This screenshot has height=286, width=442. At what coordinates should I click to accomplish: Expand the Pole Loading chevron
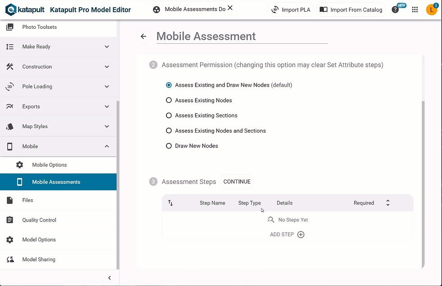coord(107,87)
